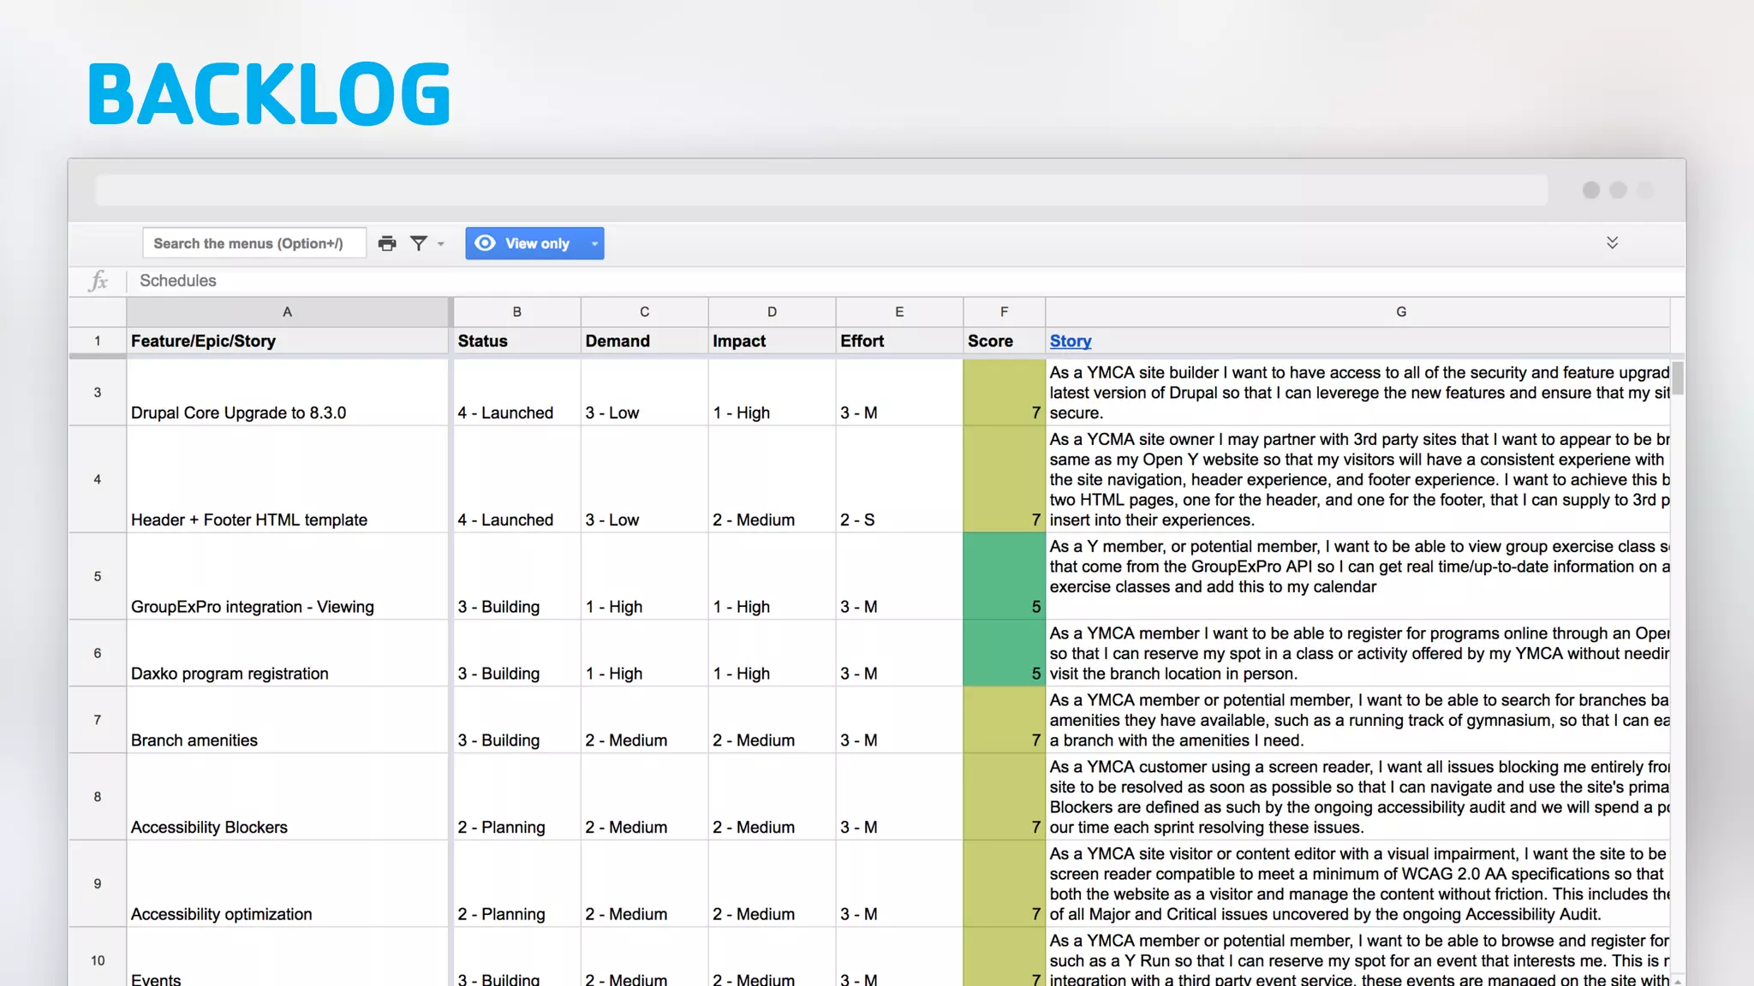Open the filter views dropdown arrow
The height and width of the screenshot is (986, 1754).
click(x=441, y=244)
